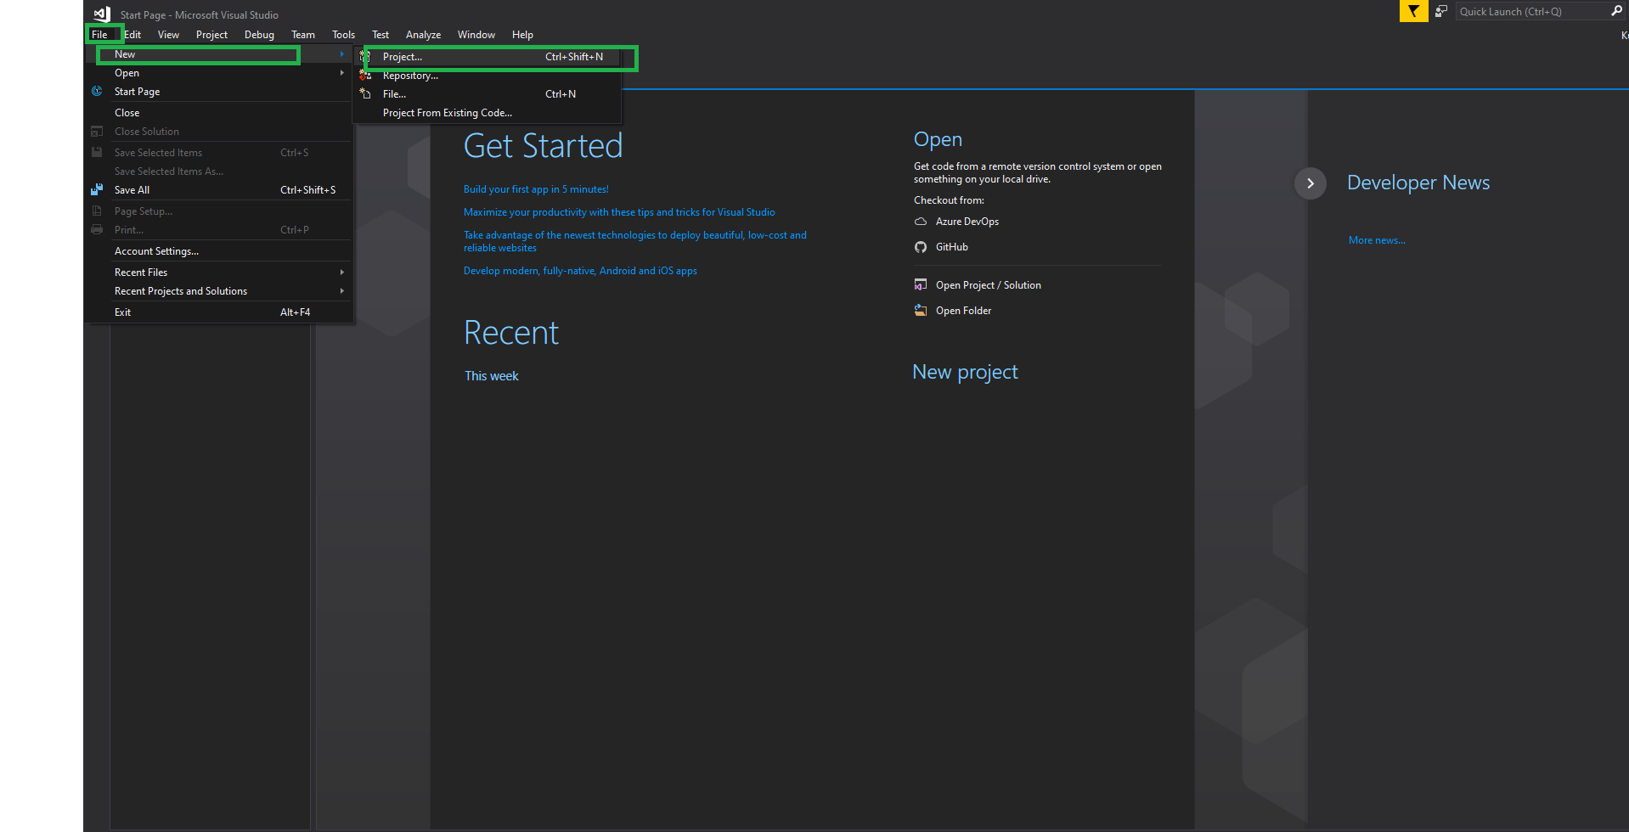The image size is (1629, 832).
Task: Click the File menu
Action: tap(99, 35)
